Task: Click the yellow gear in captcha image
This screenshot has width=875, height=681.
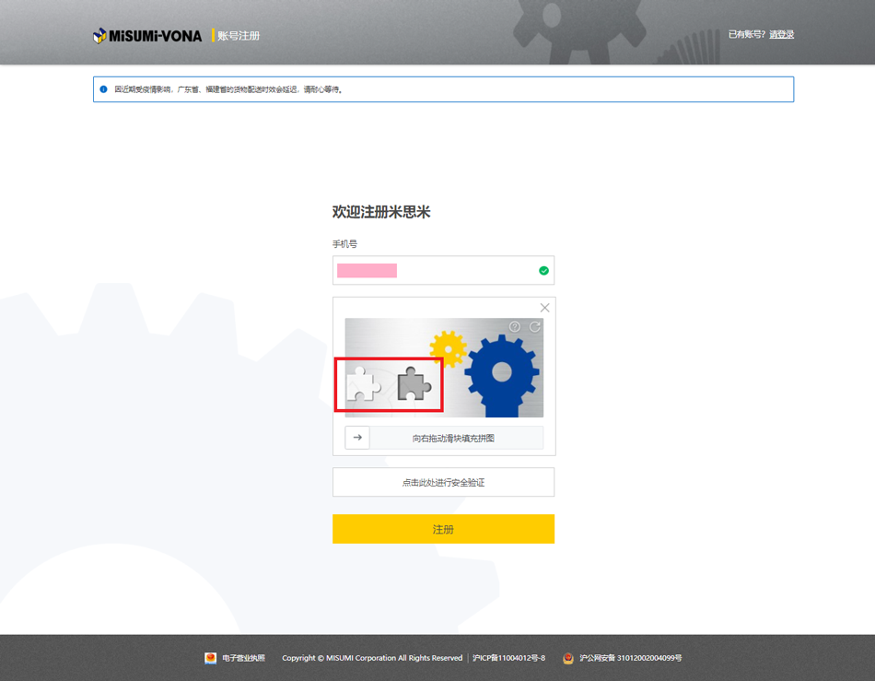Action: tap(448, 349)
